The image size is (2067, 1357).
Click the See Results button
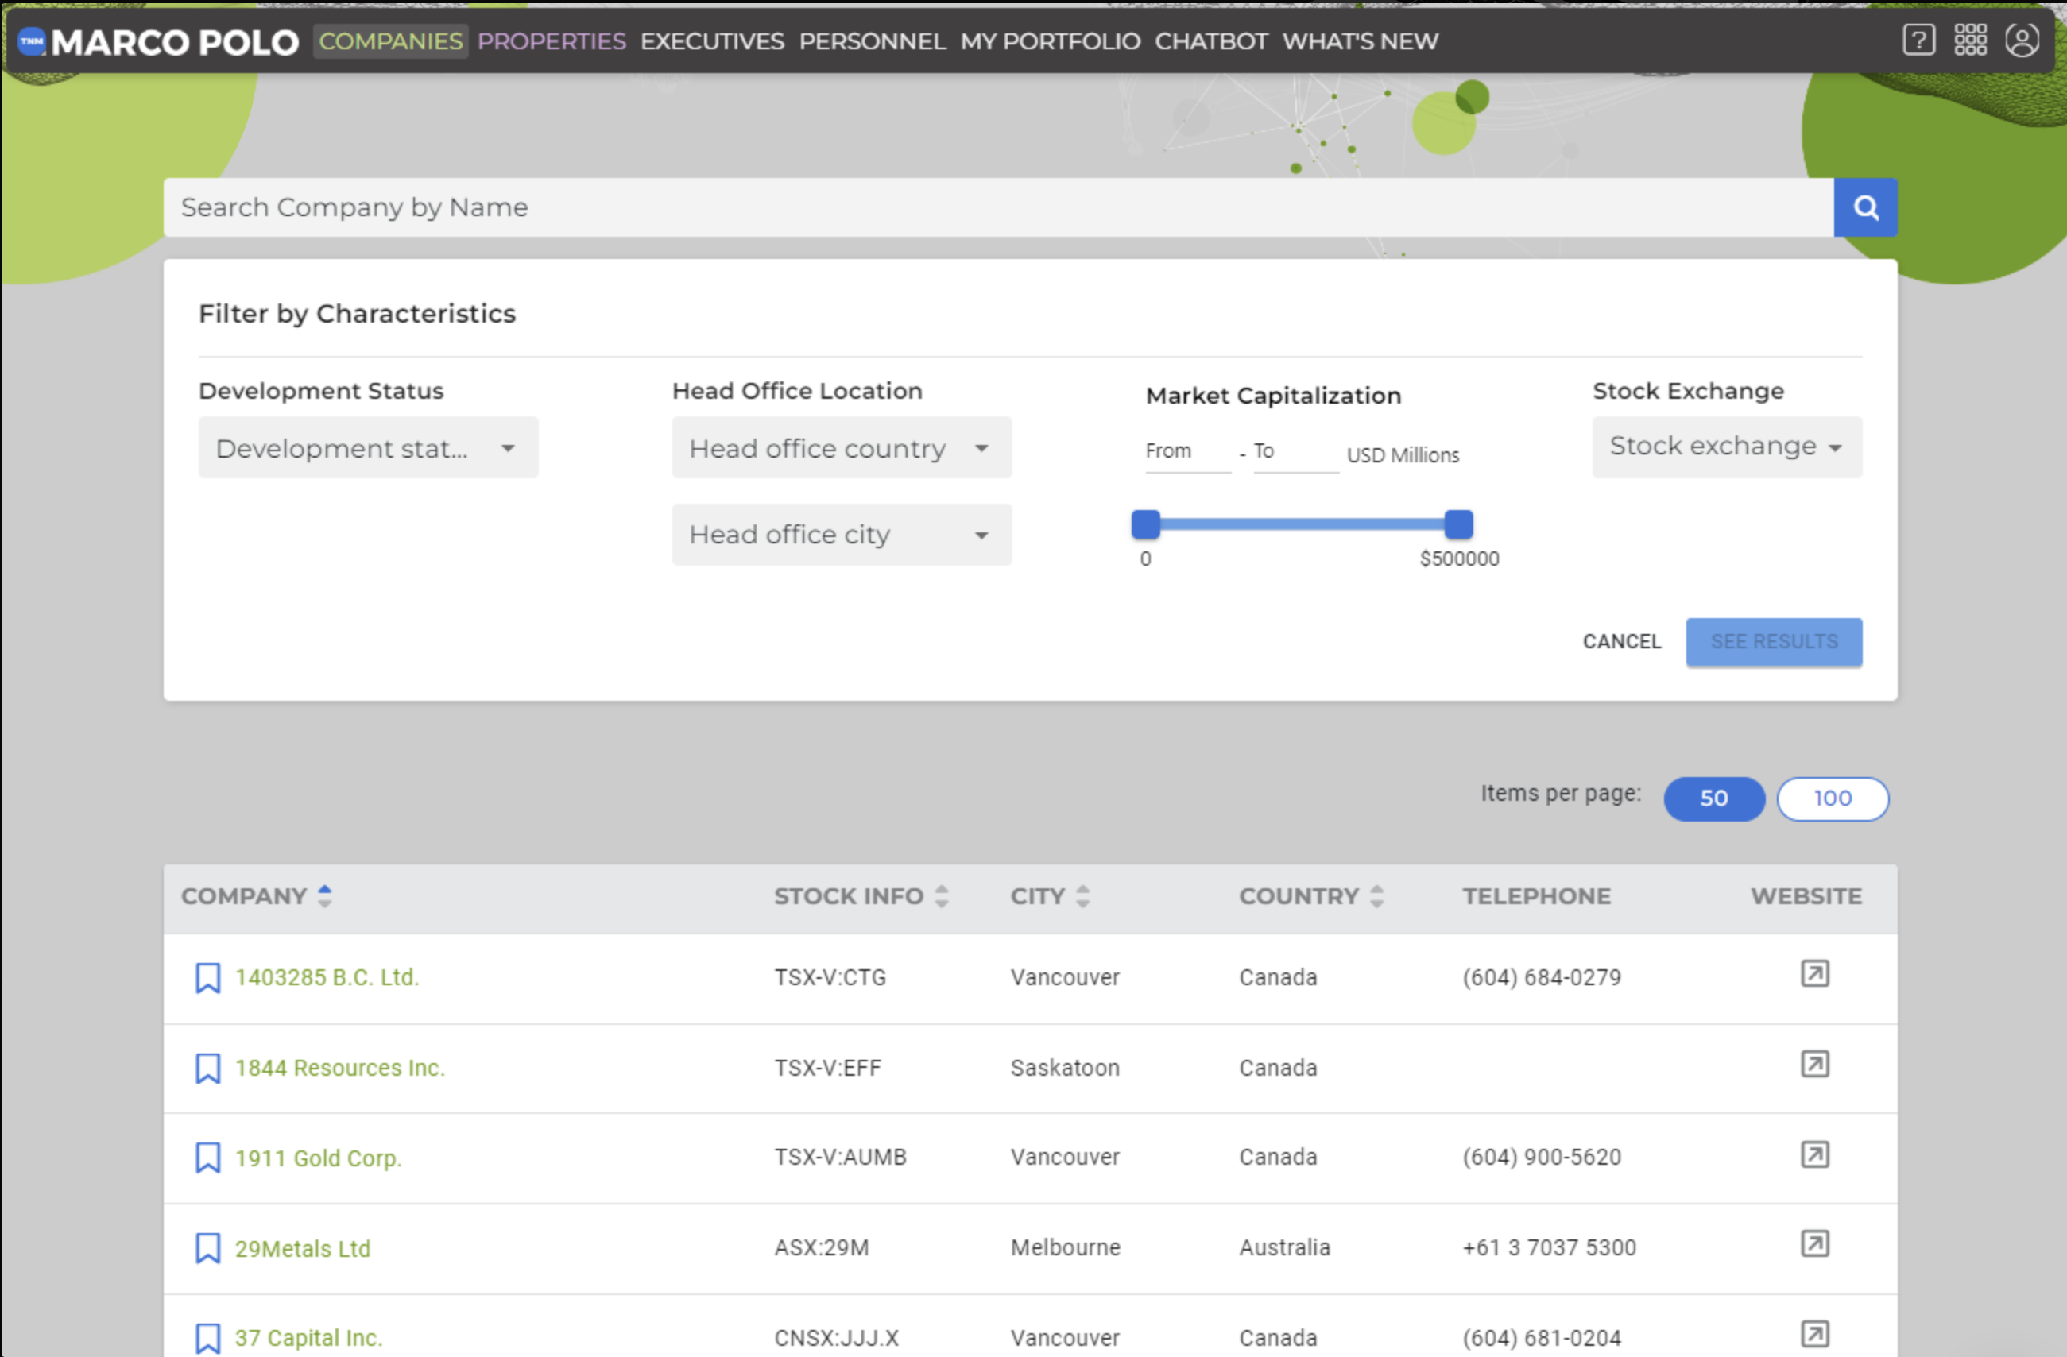pyautogui.click(x=1774, y=642)
